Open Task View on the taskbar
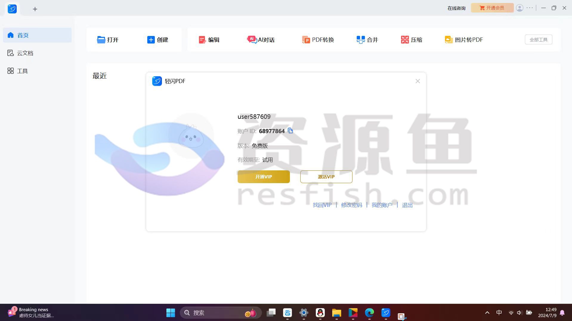This screenshot has width=572, height=321. [271, 313]
